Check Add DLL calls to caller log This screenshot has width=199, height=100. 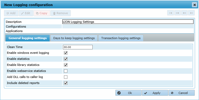[66, 77]
